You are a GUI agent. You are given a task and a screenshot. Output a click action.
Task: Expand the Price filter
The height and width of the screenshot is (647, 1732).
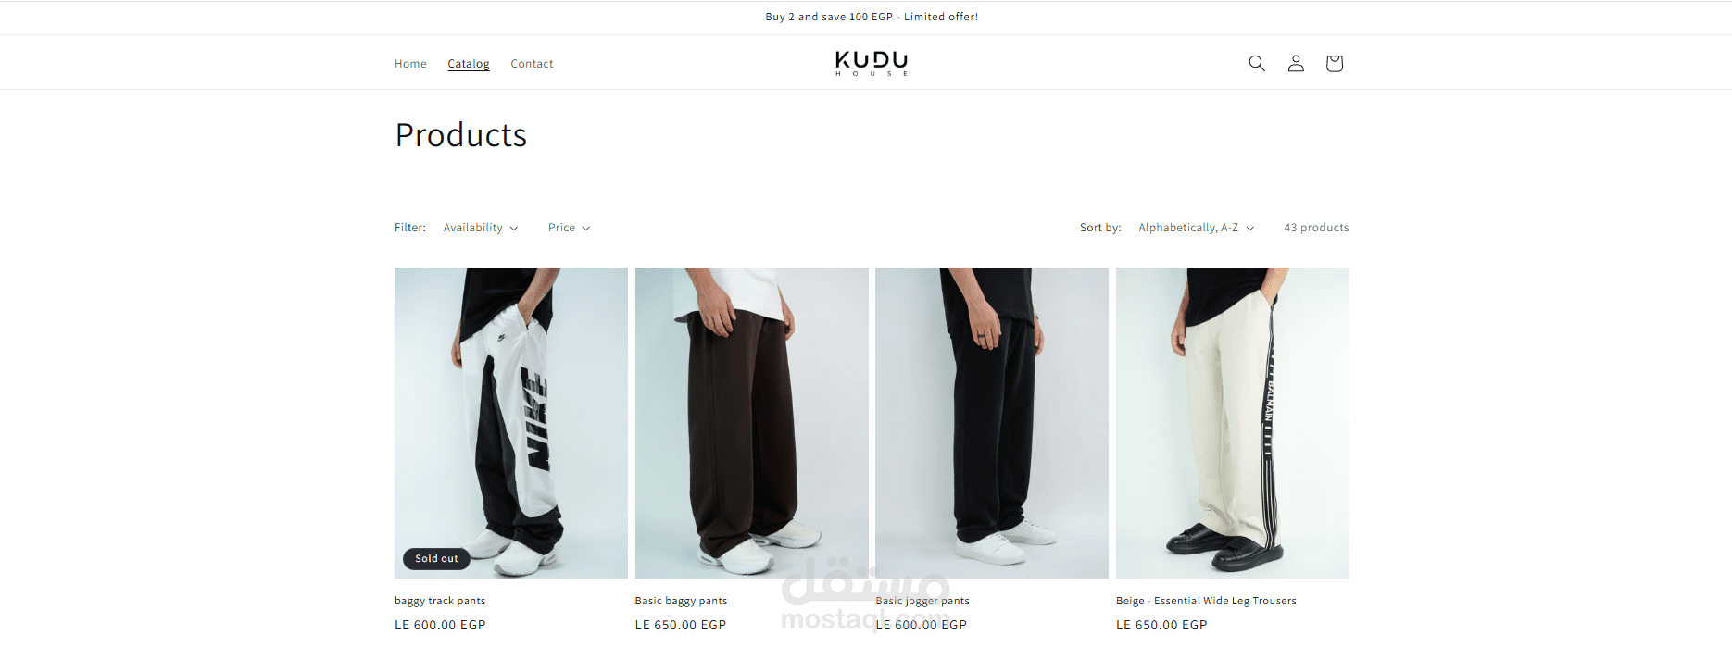[x=569, y=228]
